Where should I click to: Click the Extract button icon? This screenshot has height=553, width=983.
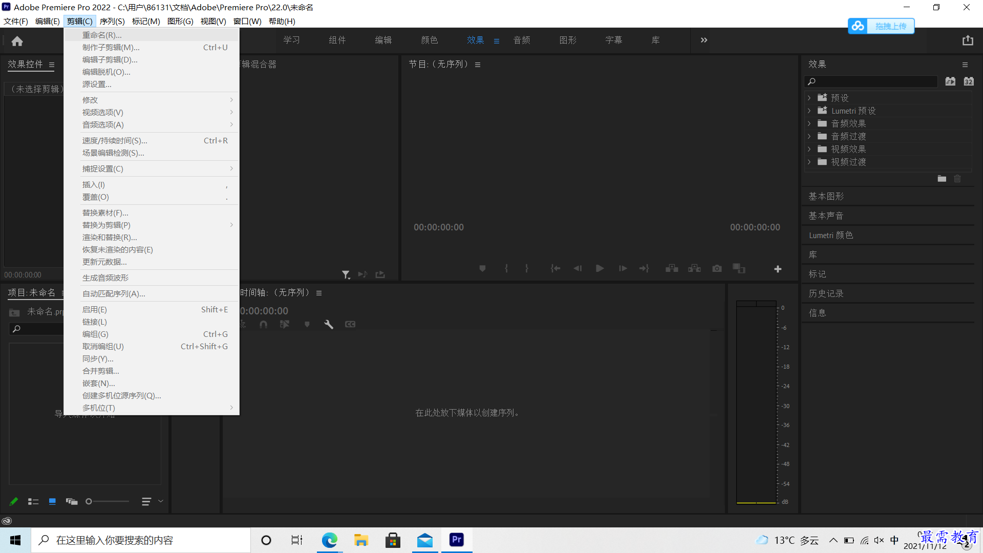[694, 268]
